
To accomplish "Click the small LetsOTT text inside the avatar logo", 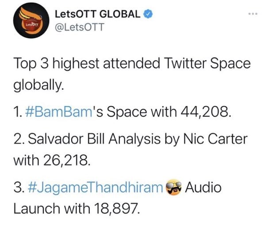I will click(31, 25).
